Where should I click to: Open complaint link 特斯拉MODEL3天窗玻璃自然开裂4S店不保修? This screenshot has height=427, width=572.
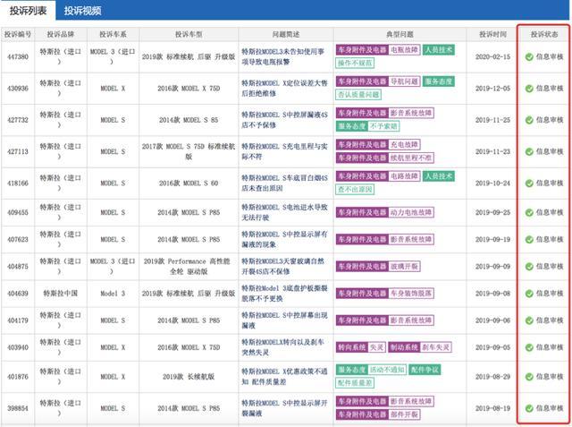[x=283, y=266]
